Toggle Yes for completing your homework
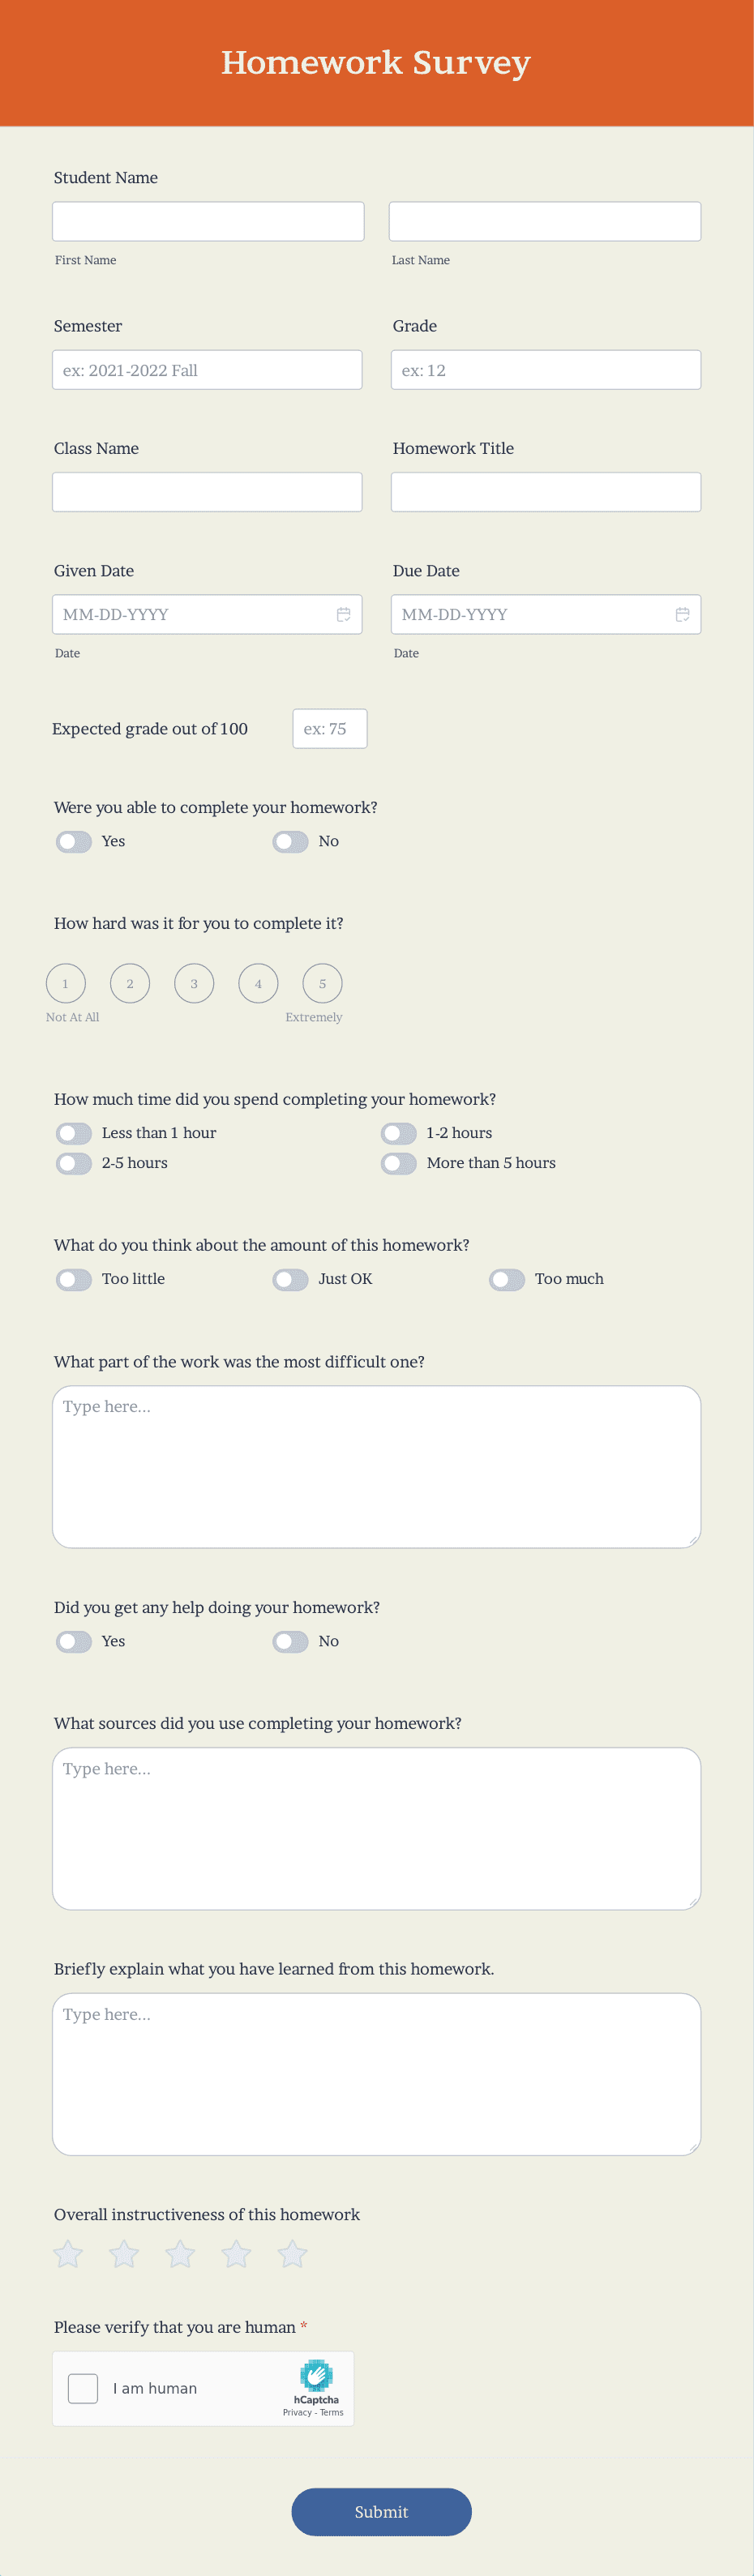The height and width of the screenshot is (2576, 754). click(73, 841)
